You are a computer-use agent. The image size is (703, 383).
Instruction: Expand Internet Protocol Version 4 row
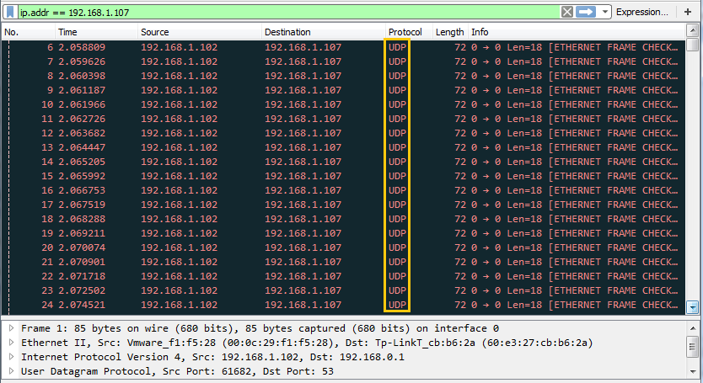(x=11, y=357)
